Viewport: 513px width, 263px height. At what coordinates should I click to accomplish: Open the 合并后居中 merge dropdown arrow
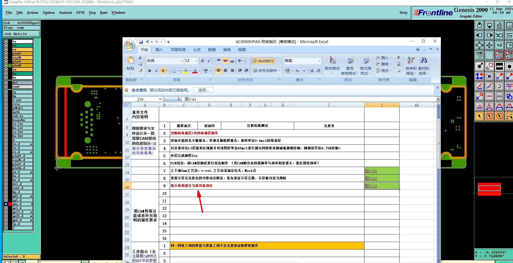tap(279, 71)
